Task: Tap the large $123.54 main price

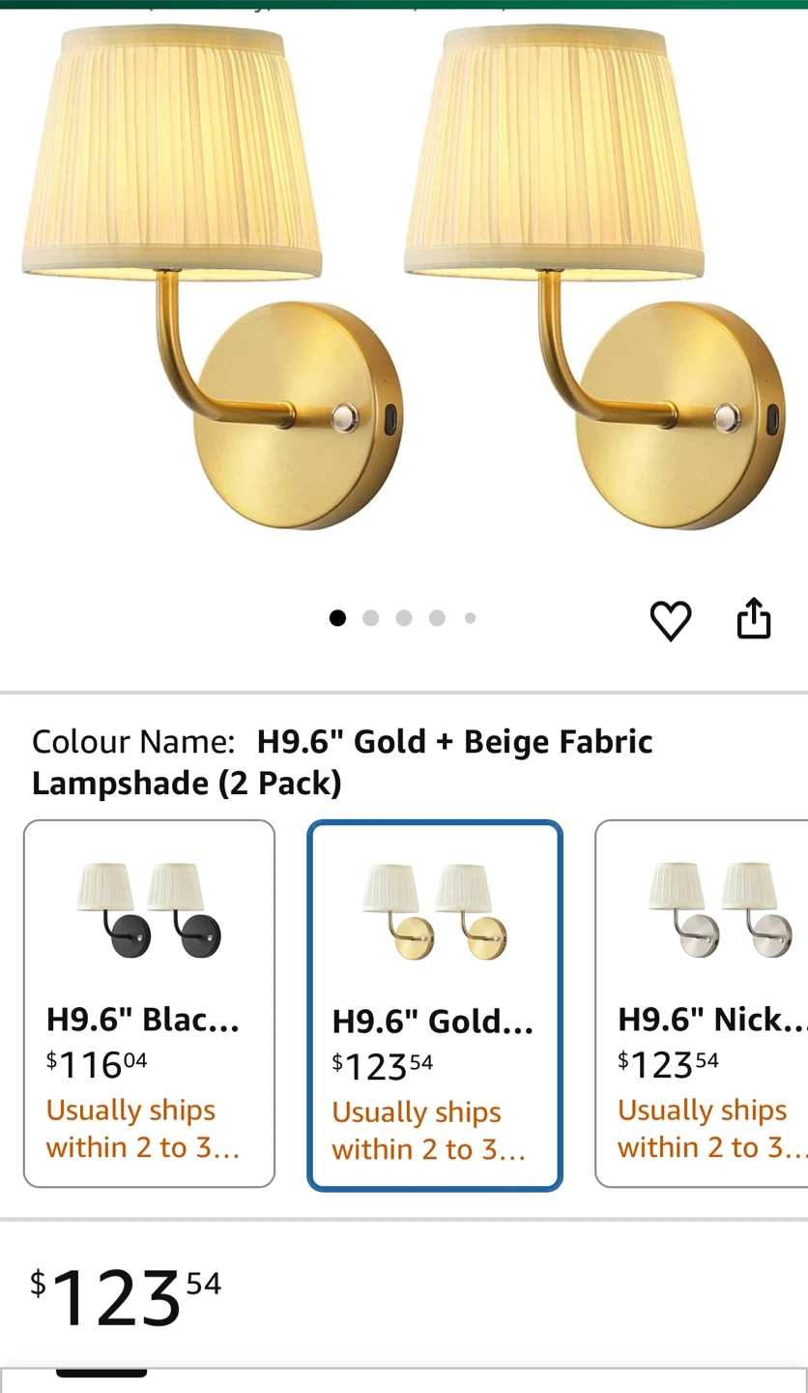Action: (x=126, y=1297)
